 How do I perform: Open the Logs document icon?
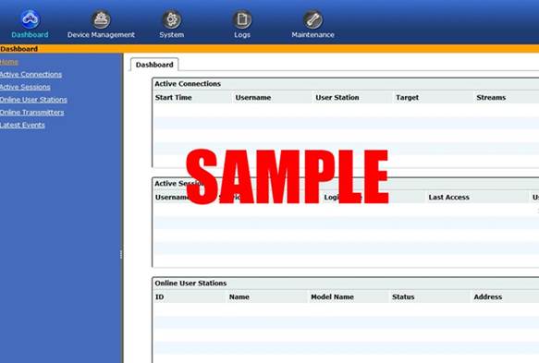click(242, 19)
